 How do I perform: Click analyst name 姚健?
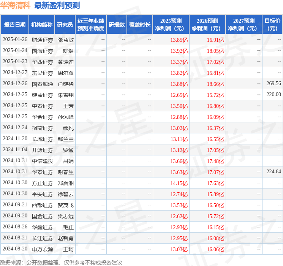click(68, 51)
